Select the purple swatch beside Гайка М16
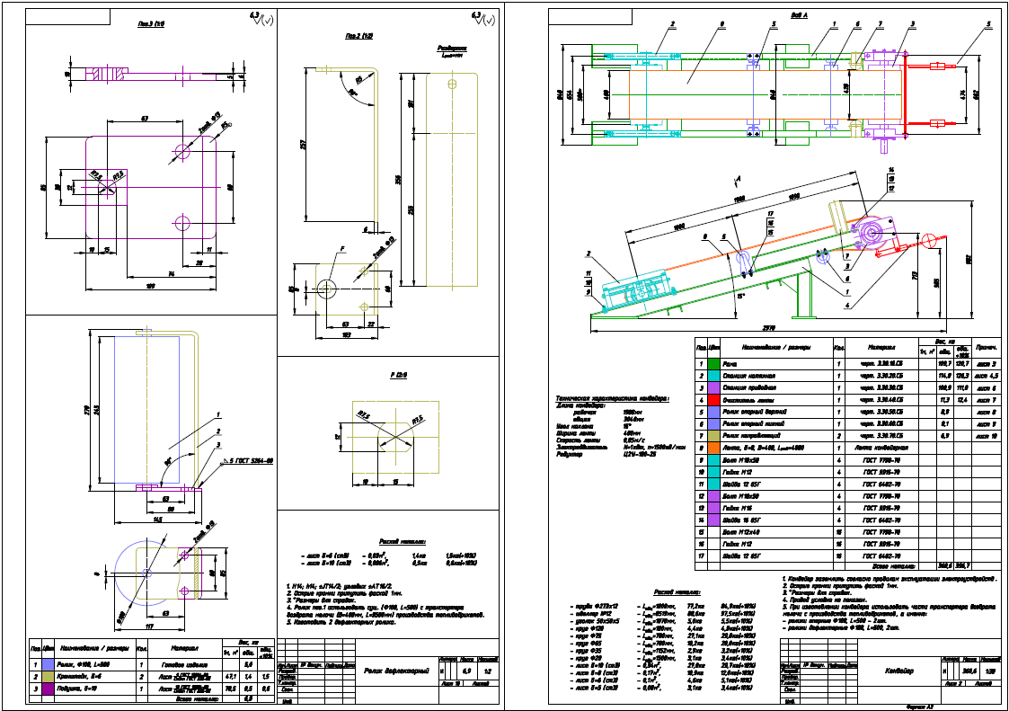Viewport: 1009px width, 711px height. coord(713,508)
